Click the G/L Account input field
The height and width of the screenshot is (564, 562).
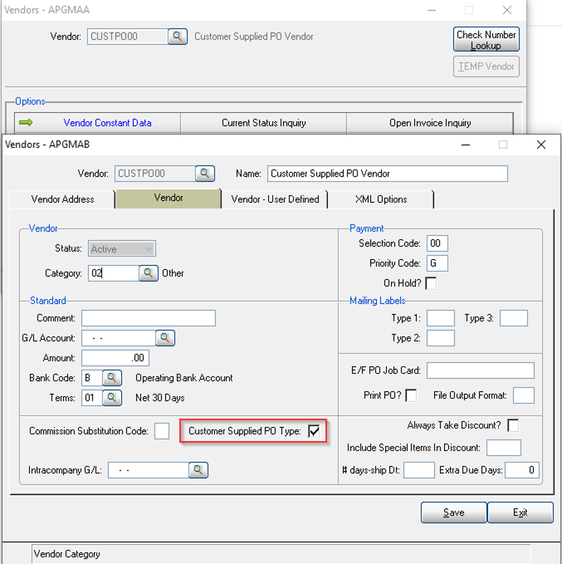coord(119,338)
